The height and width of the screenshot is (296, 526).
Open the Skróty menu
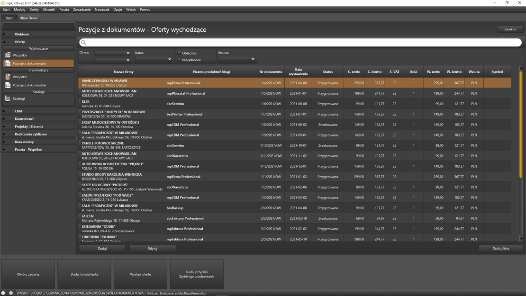tap(34, 10)
